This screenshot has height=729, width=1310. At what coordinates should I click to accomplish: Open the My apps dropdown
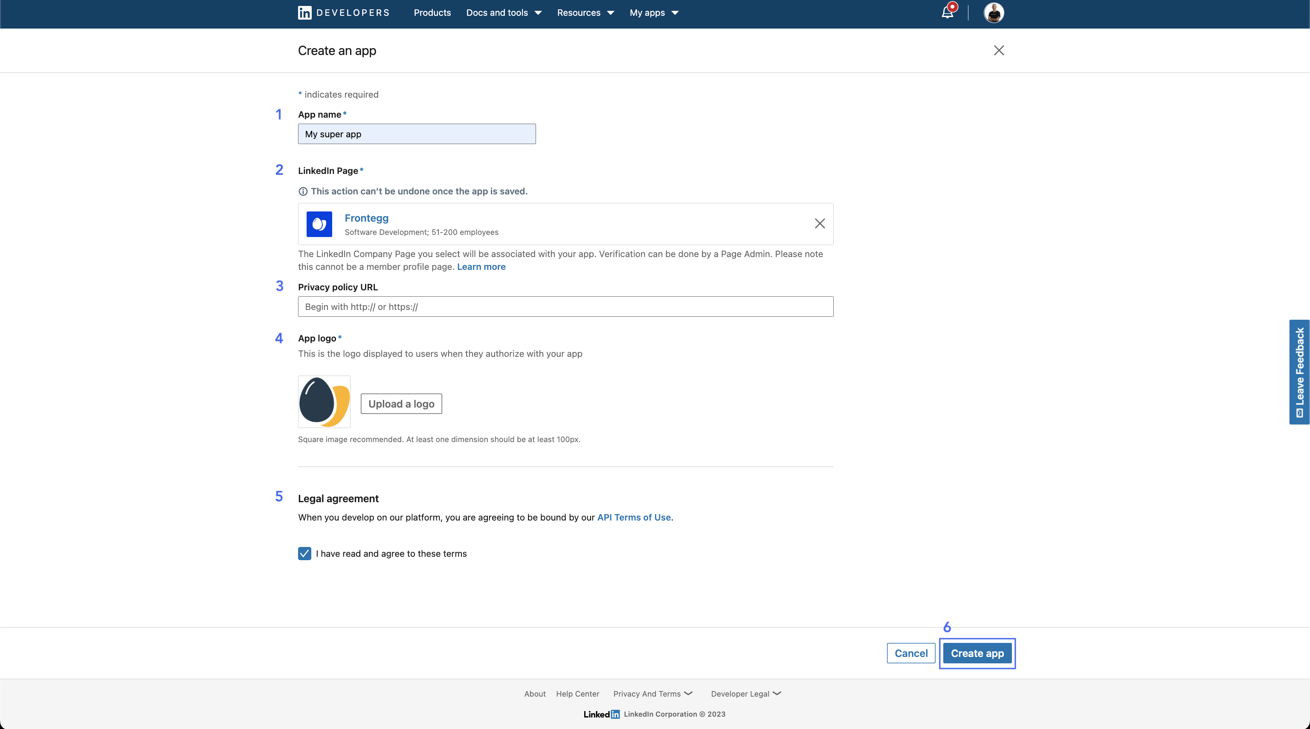[654, 13]
